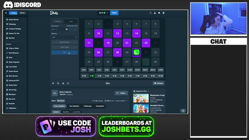Deselect Keno tile 12

tap(117, 33)
